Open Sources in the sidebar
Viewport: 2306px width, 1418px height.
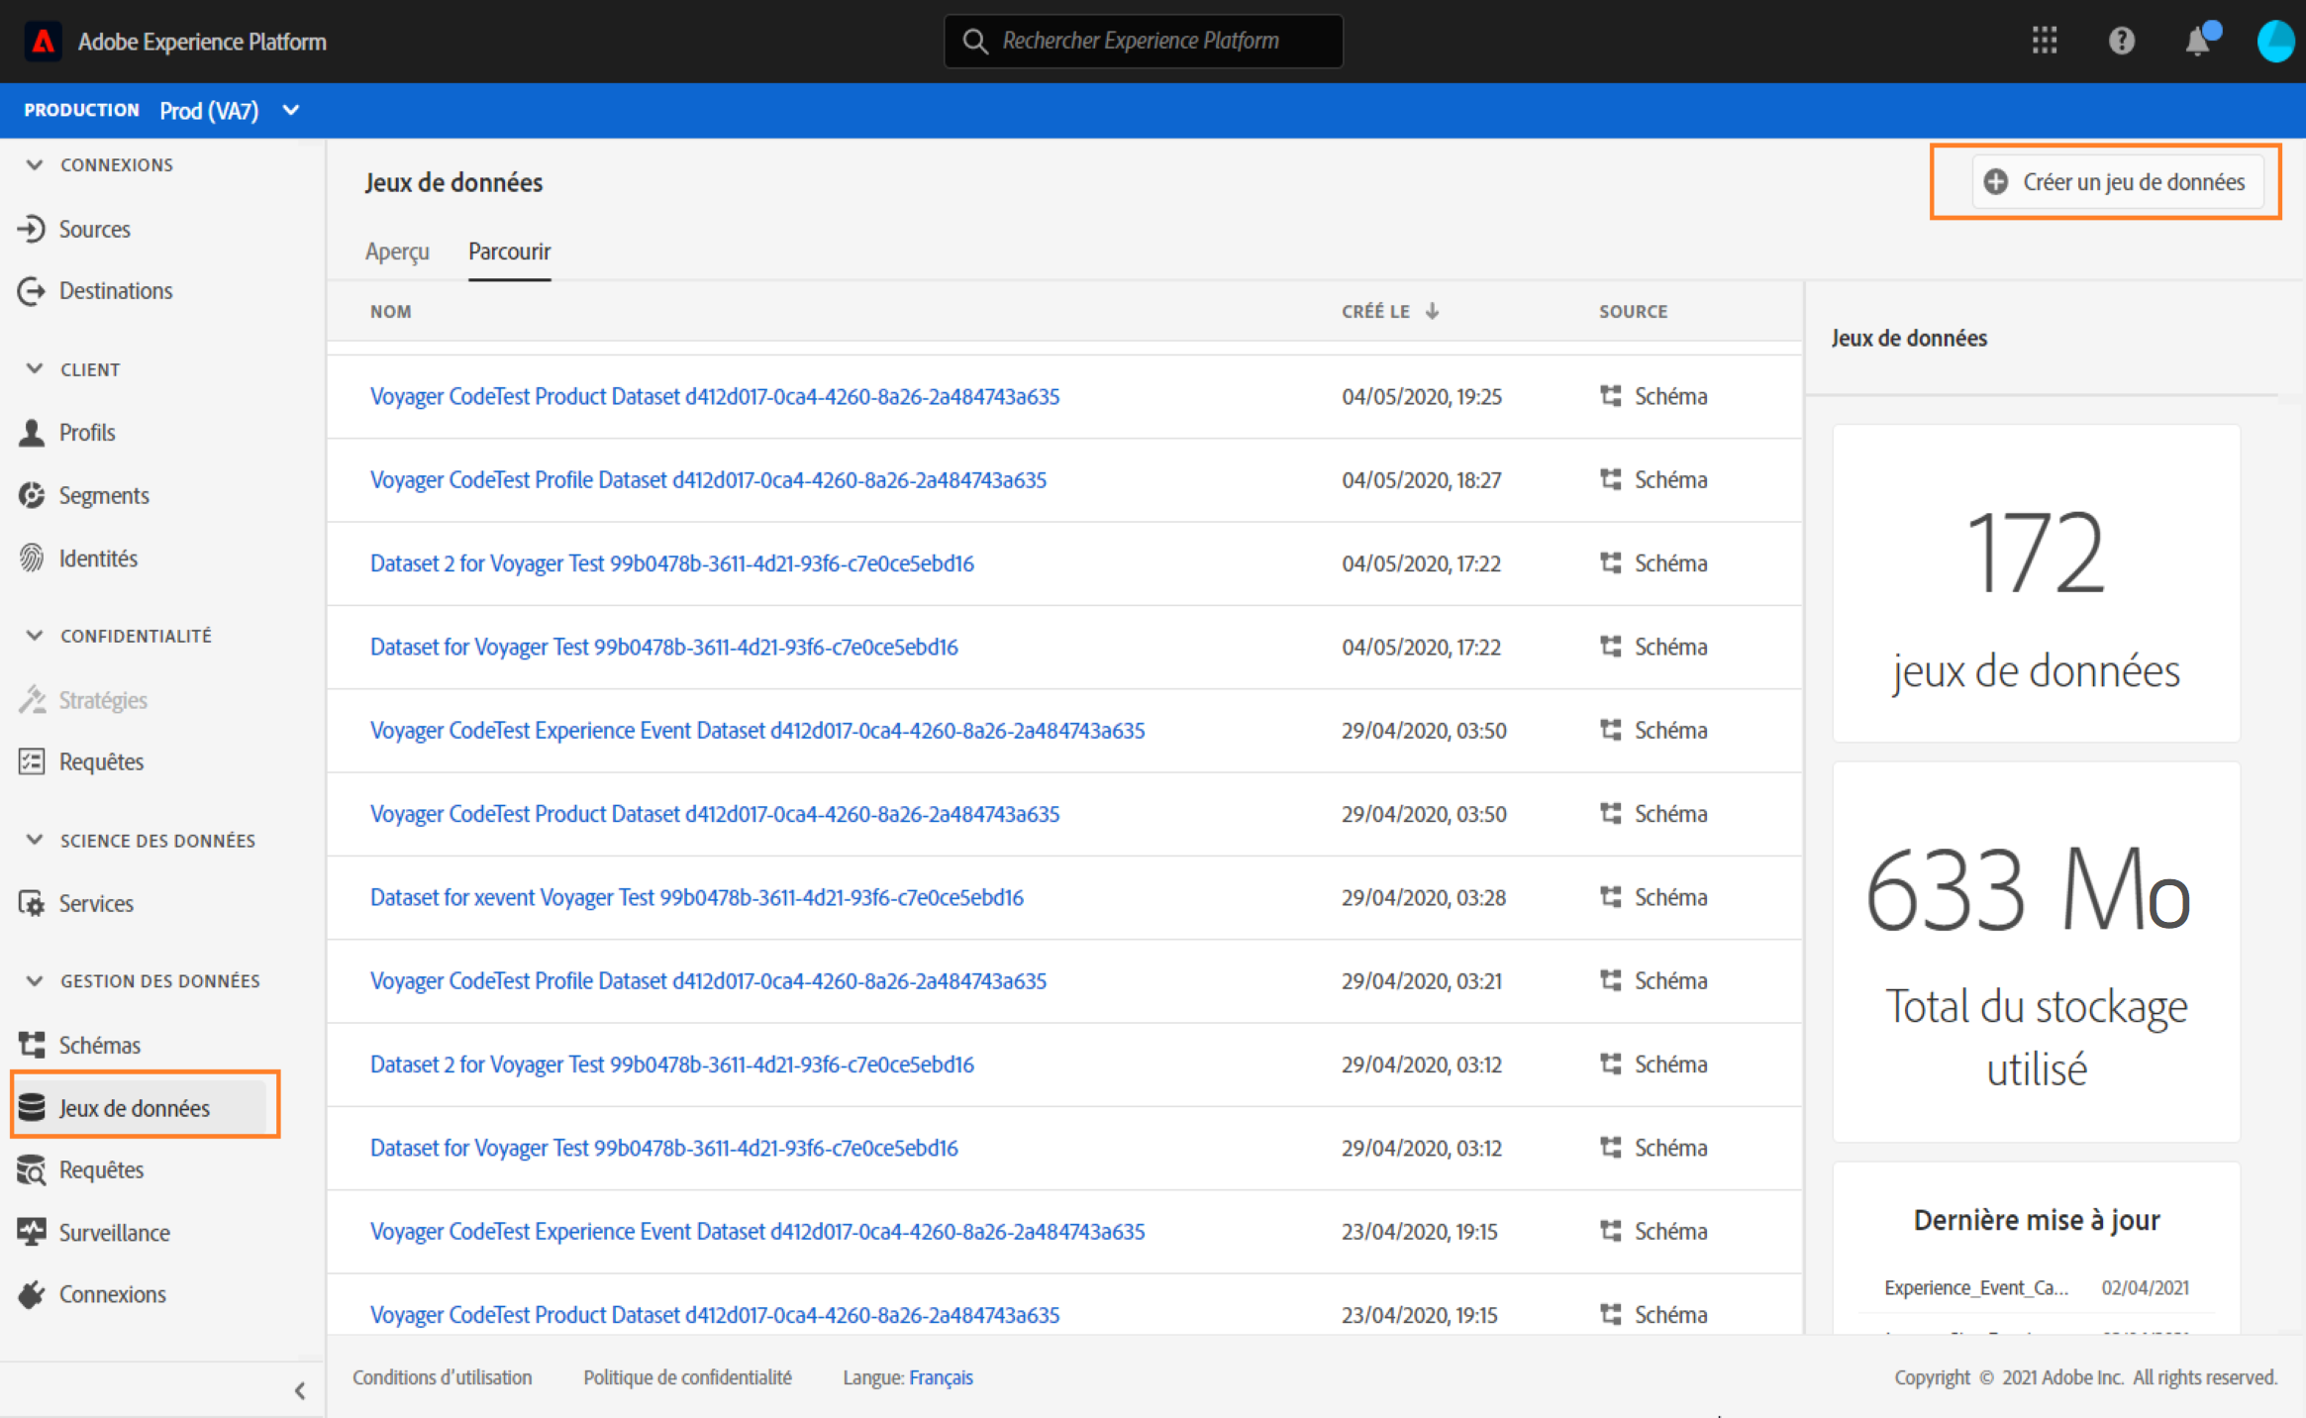pos(94,229)
